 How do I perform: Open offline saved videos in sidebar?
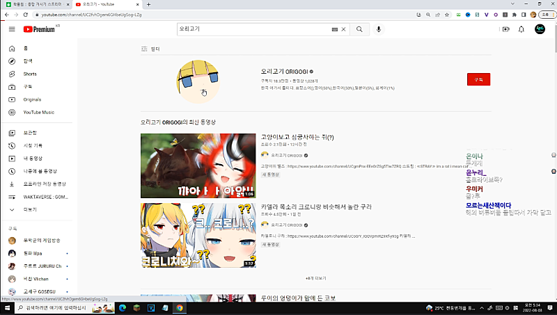click(x=37, y=184)
